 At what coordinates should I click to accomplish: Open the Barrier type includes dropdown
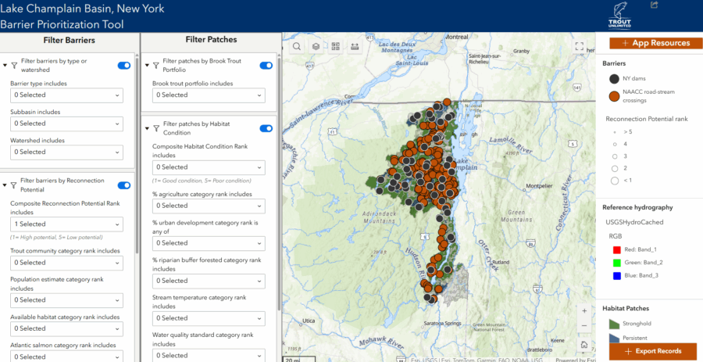(66, 95)
